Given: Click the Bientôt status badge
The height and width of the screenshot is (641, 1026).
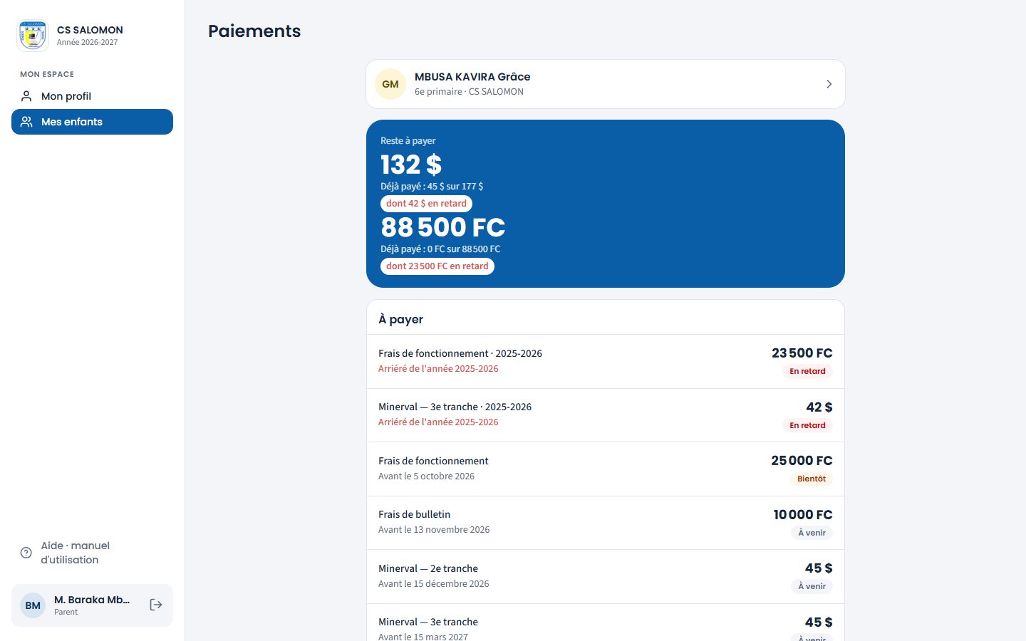Looking at the screenshot, I should pyautogui.click(x=812, y=479).
